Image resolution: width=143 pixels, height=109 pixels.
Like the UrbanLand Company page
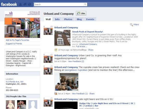tap(81, 13)
